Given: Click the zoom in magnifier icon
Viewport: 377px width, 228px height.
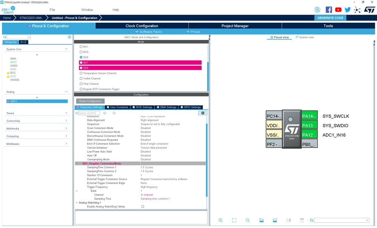Looking at the screenshot, I should [x=220, y=220].
